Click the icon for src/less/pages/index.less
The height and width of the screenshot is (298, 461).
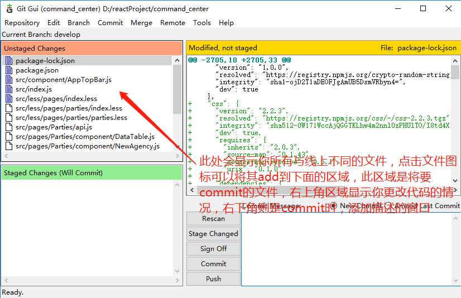coord(9,98)
